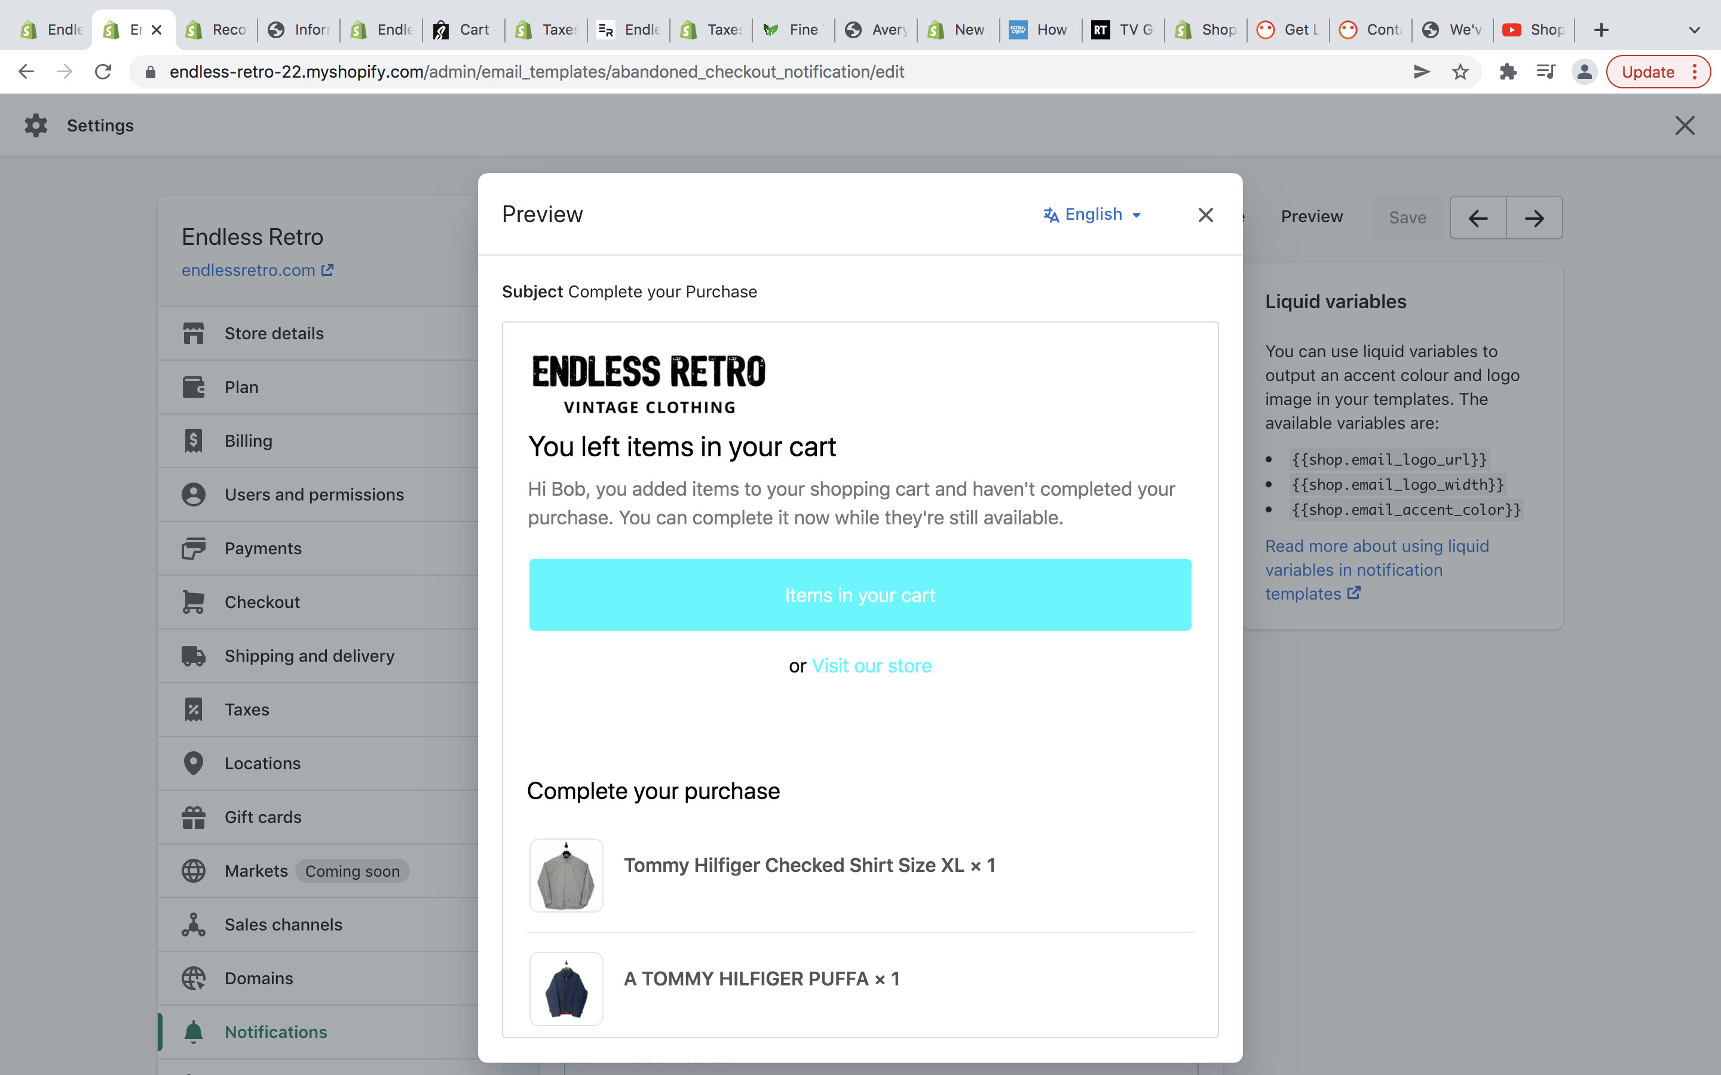This screenshot has width=1721, height=1075.
Task: Click the browser address bar URL
Action: (536, 72)
